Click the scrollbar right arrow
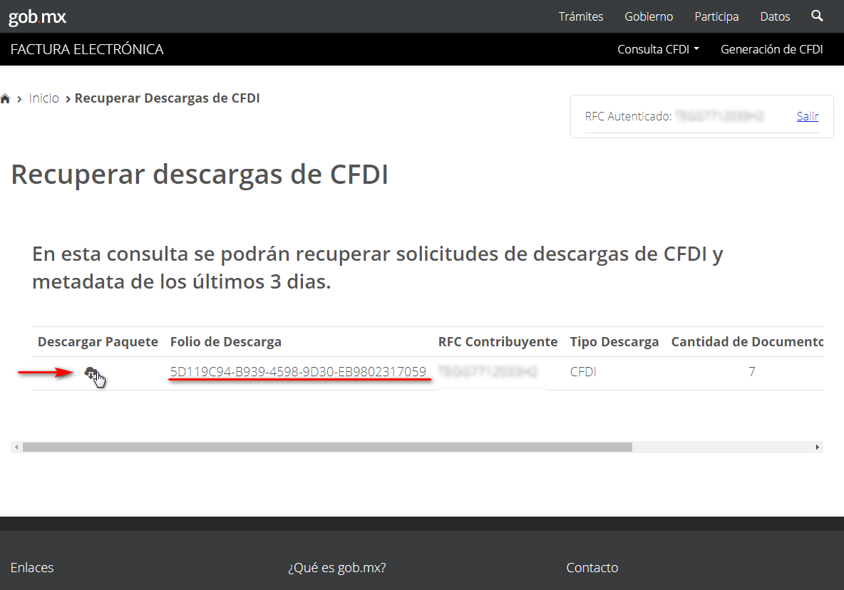Screen dimensions: 844x590 [818, 447]
